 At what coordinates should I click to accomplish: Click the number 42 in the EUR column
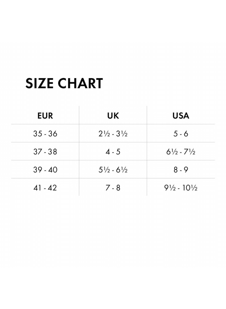tap(52, 187)
